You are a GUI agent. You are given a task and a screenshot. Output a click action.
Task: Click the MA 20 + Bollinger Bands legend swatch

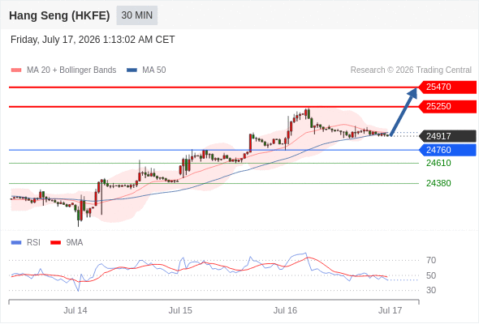coord(16,70)
